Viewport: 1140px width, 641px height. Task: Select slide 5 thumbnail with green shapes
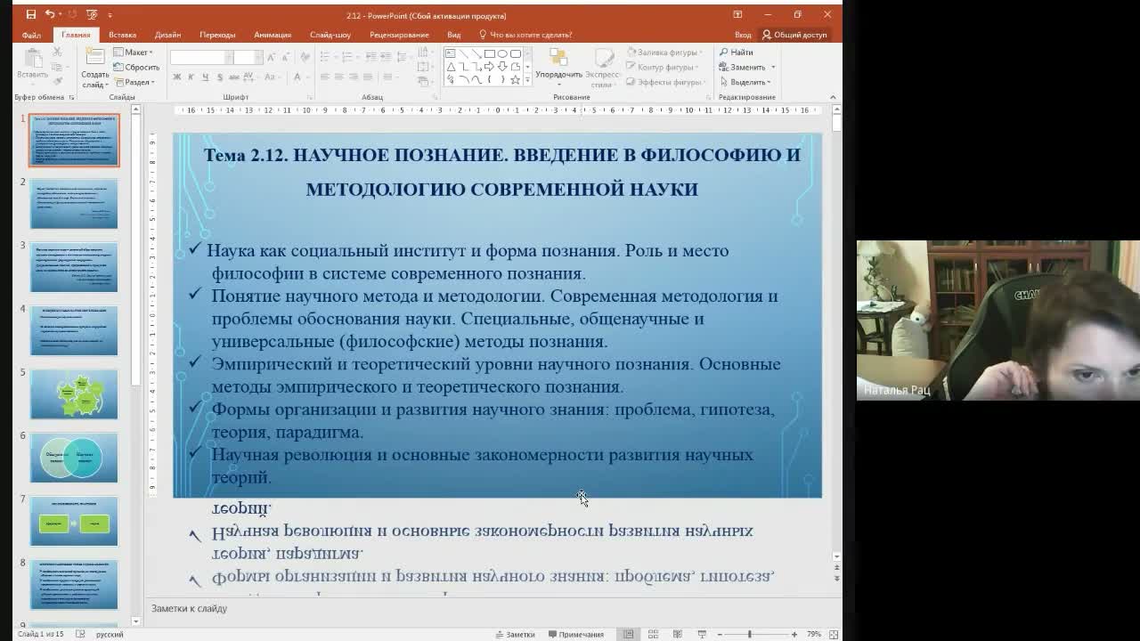pyautogui.click(x=74, y=394)
